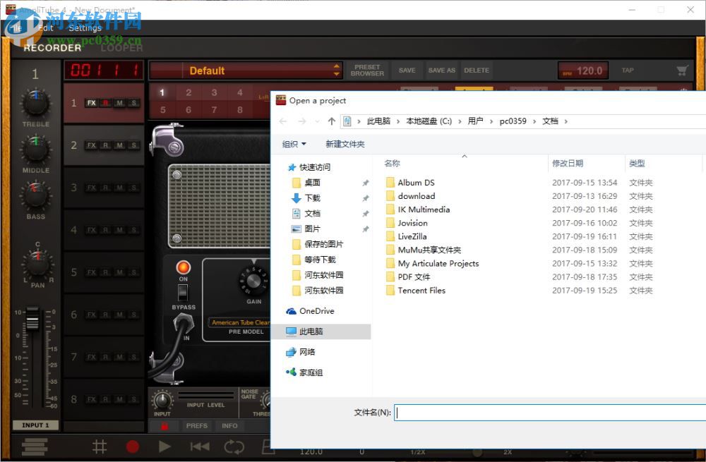Image resolution: width=706 pixels, height=462 pixels.
Task: Enable FX on recorder track 1
Action: tap(91, 102)
